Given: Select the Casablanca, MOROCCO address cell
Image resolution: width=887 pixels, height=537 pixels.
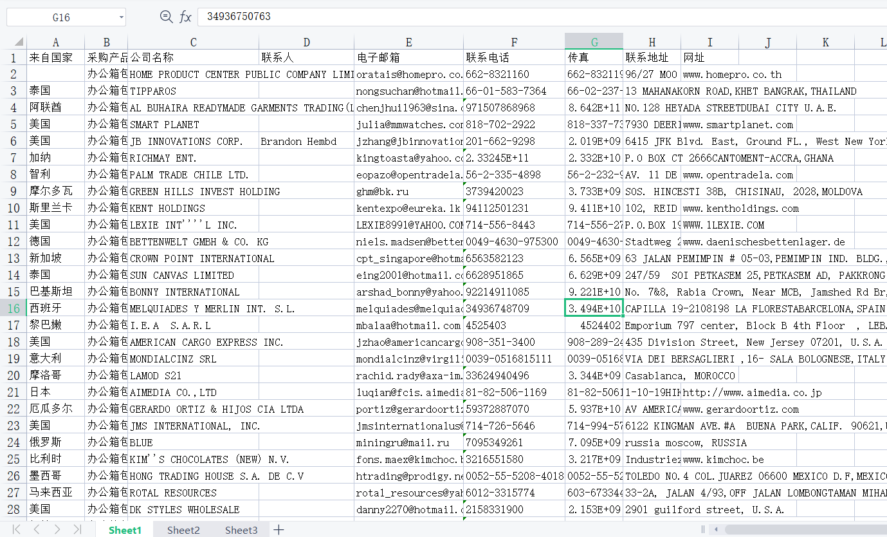Looking at the screenshot, I should 681,375.
